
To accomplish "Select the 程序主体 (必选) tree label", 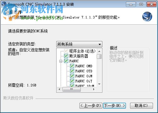I will (x=82, y=51).
